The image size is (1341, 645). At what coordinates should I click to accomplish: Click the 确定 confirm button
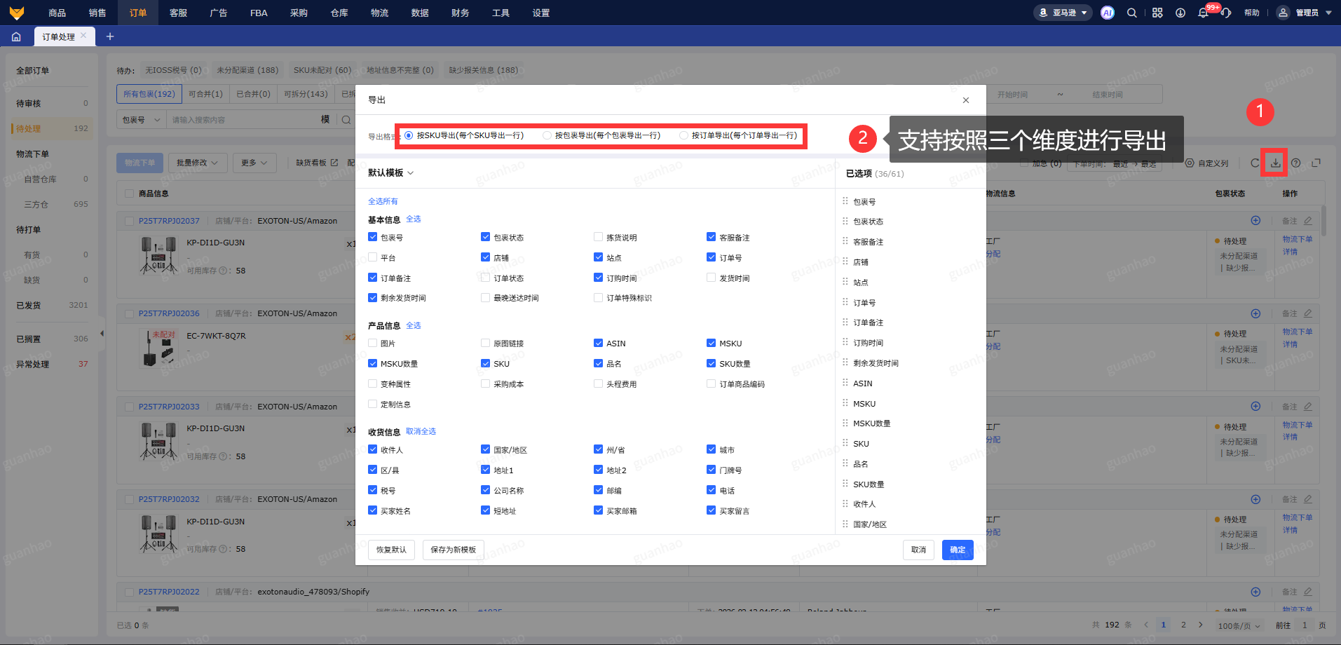958,550
